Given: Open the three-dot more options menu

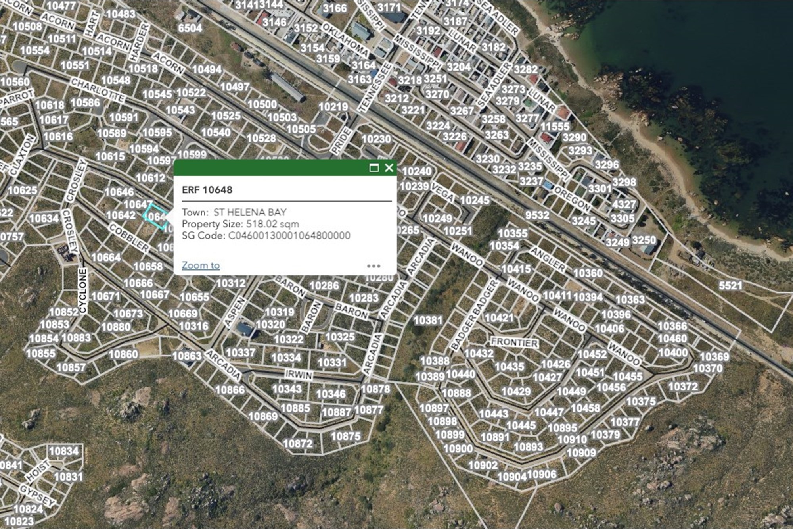Looking at the screenshot, I should pyautogui.click(x=374, y=266).
